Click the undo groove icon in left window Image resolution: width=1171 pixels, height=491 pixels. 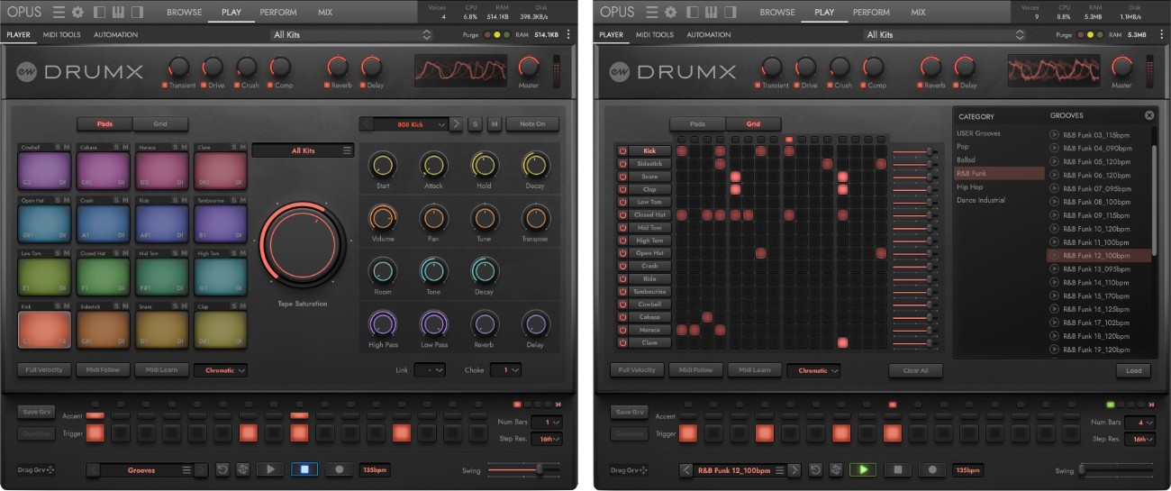tap(222, 469)
